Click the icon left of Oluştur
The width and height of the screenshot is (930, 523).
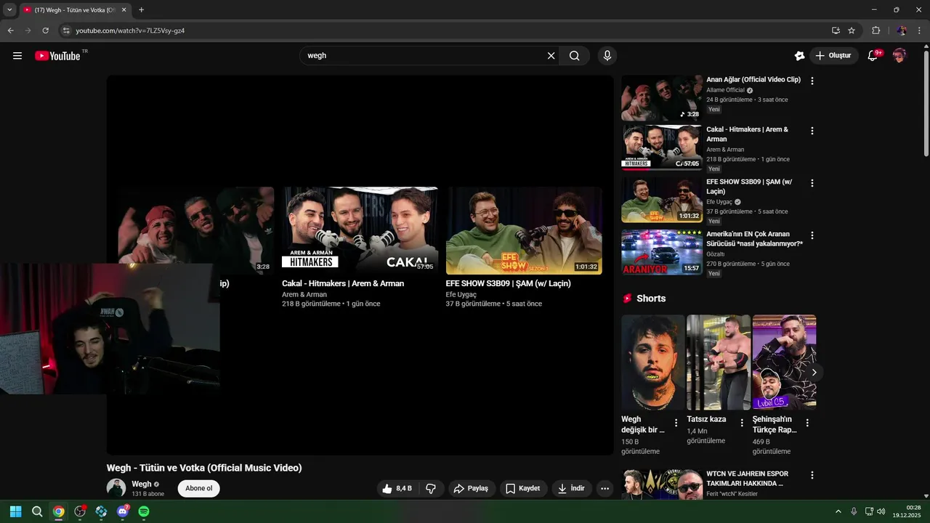[799, 56]
